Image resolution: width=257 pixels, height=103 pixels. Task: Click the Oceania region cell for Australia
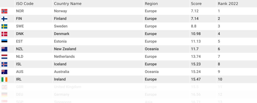[166, 72]
